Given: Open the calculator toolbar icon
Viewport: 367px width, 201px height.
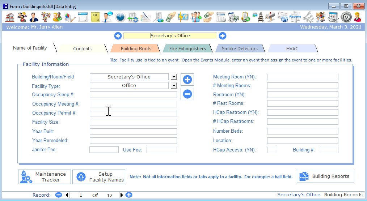Looking at the screenshot, I should pos(221,17).
